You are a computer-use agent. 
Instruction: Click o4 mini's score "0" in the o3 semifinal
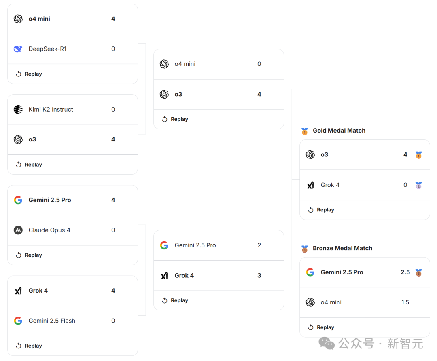pyautogui.click(x=259, y=64)
